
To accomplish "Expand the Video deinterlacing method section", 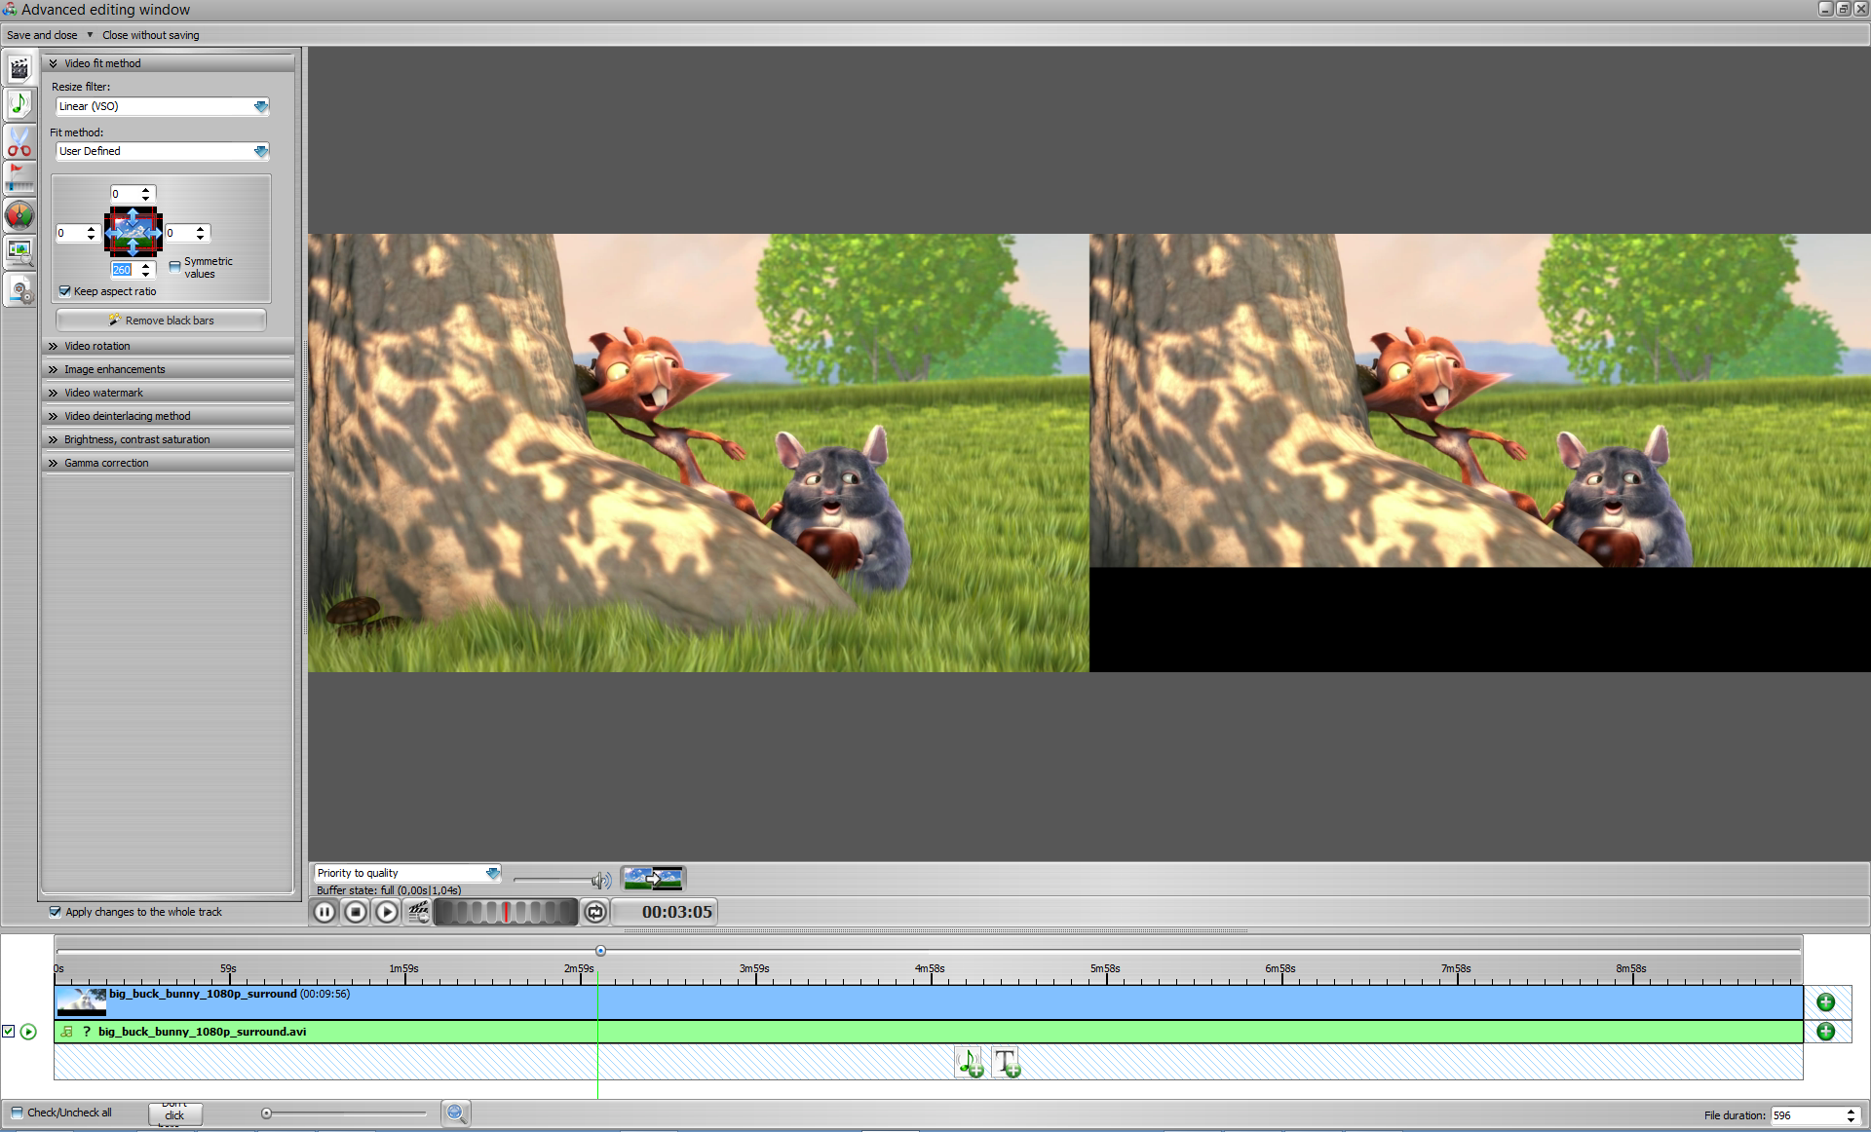I will (x=169, y=416).
